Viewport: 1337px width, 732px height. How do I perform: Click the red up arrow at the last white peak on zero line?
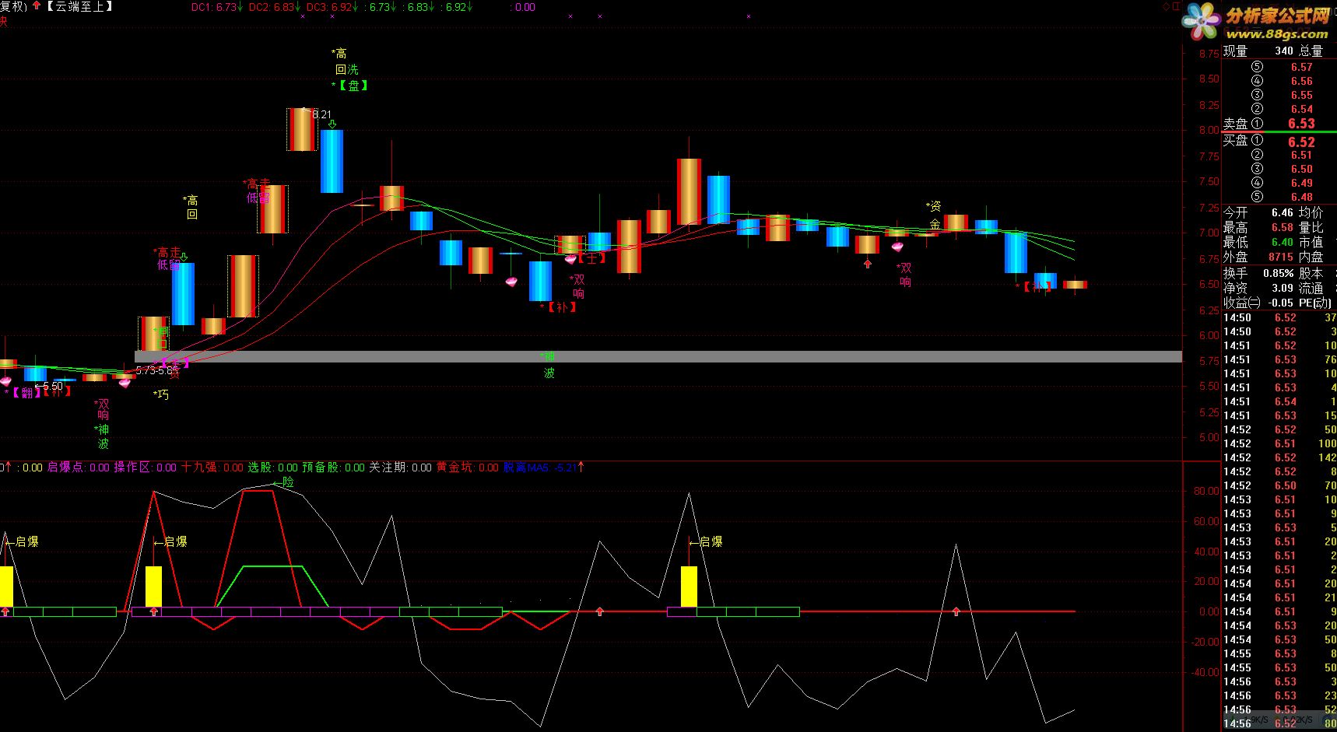(x=956, y=612)
